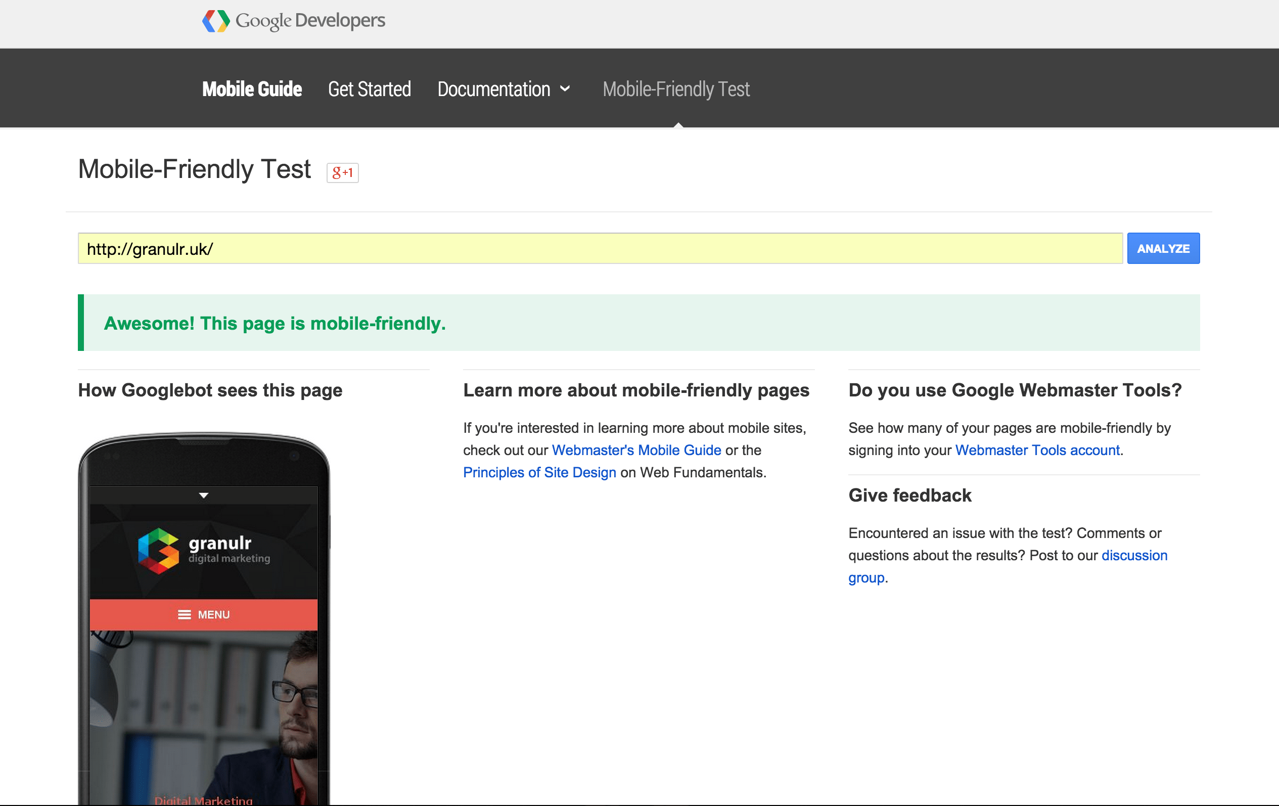Click the hamburger icon beside MENU
Screen dimensions: 1279x806
(185, 615)
